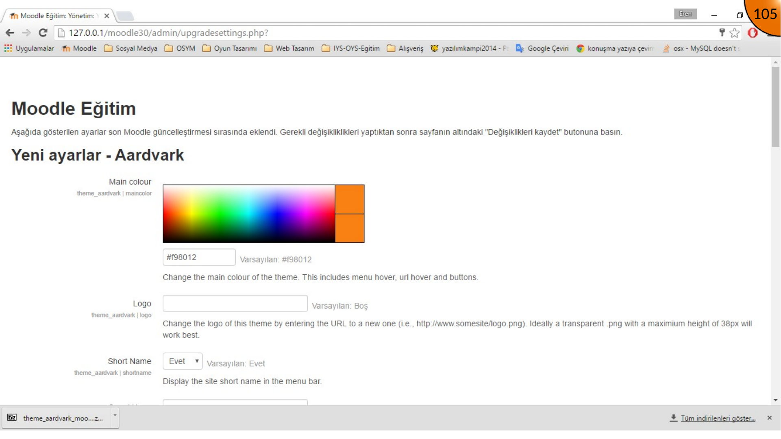Click the main colour hex input field
This screenshot has width=781, height=439.
tap(199, 257)
